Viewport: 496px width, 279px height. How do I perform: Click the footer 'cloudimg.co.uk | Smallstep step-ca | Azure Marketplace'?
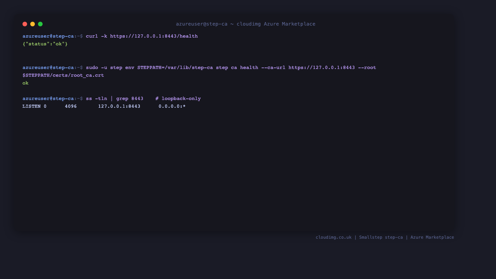pyautogui.click(x=385, y=237)
